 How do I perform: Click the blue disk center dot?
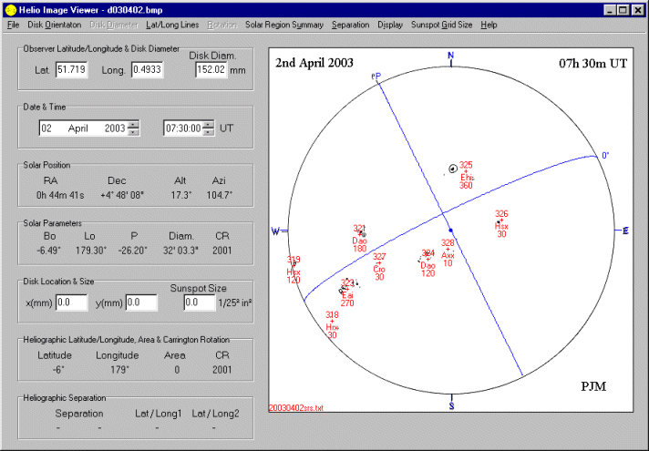[450, 231]
